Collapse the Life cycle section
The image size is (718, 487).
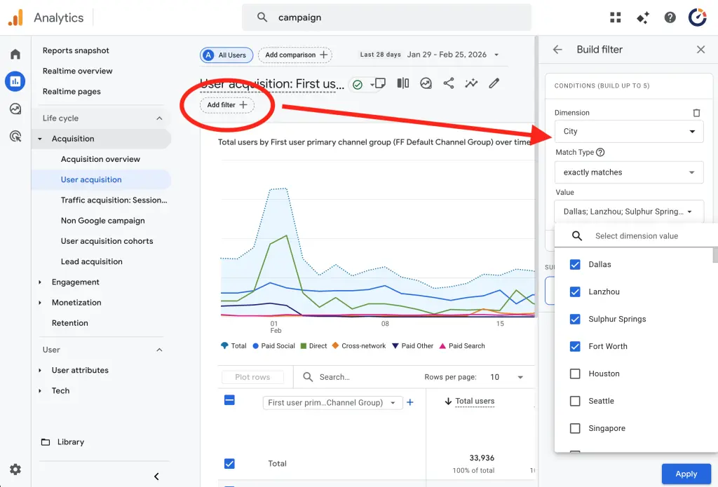pyautogui.click(x=159, y=118)
